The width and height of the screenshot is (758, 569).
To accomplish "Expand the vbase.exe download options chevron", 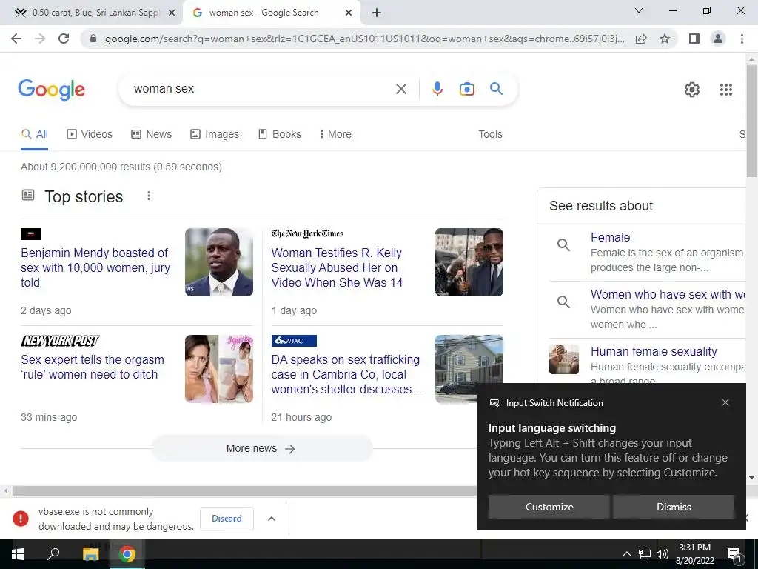I will (272, 519).
